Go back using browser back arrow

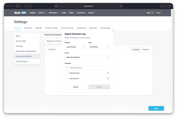[x=26, y=6]
